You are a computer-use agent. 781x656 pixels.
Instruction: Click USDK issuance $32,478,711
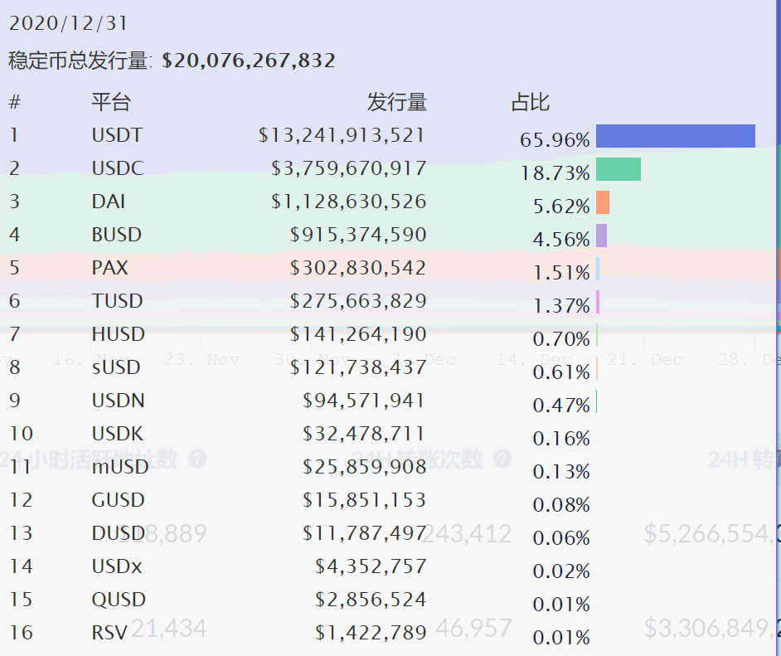364,434
